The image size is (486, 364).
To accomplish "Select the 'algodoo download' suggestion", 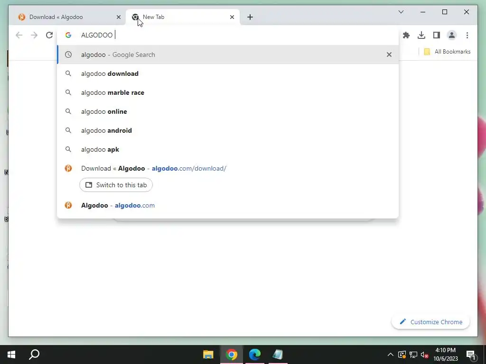I will click(x=228, y=73).
